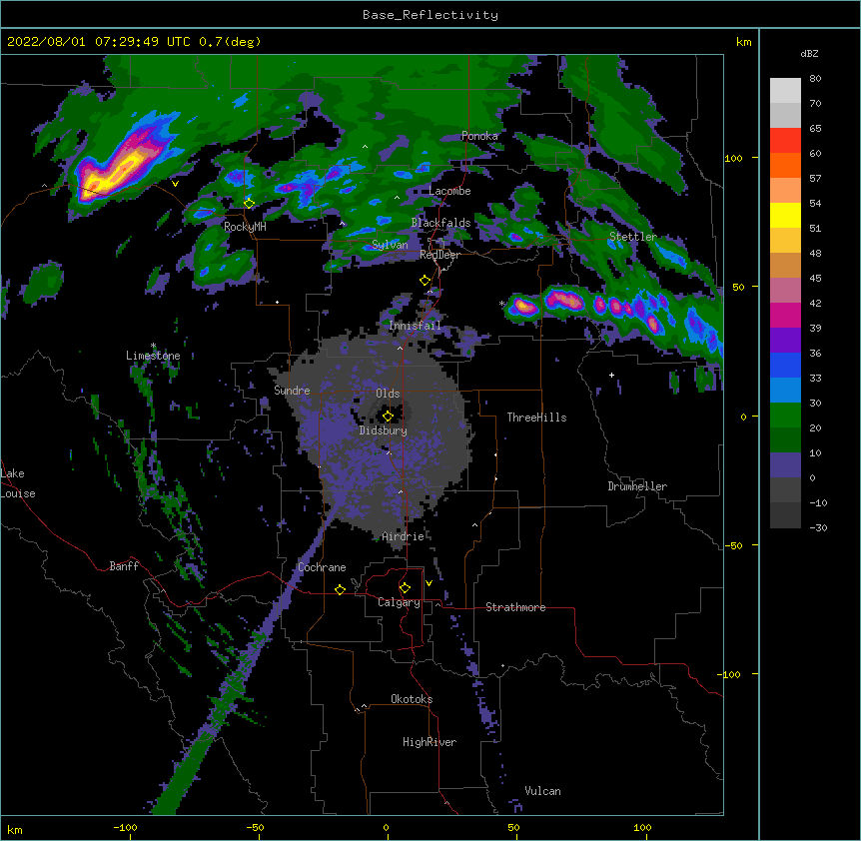Click the Banff label

coord(124,566)
